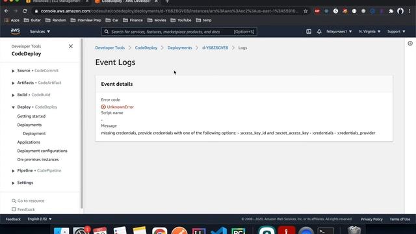Open On-premises instances in sidebar

(38, 159)
